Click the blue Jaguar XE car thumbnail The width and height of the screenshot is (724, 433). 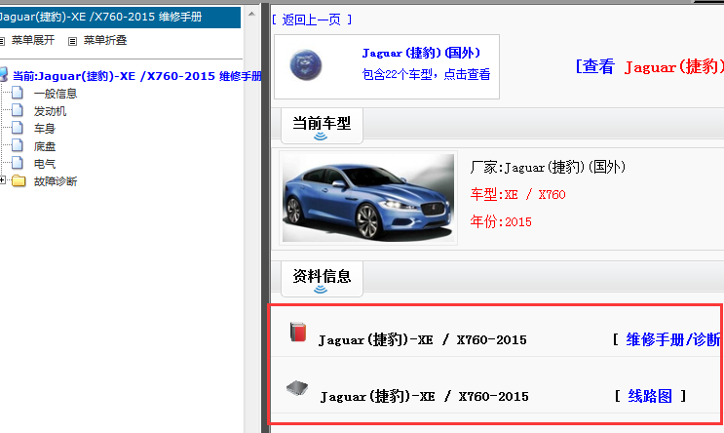(x=368, y=198)
